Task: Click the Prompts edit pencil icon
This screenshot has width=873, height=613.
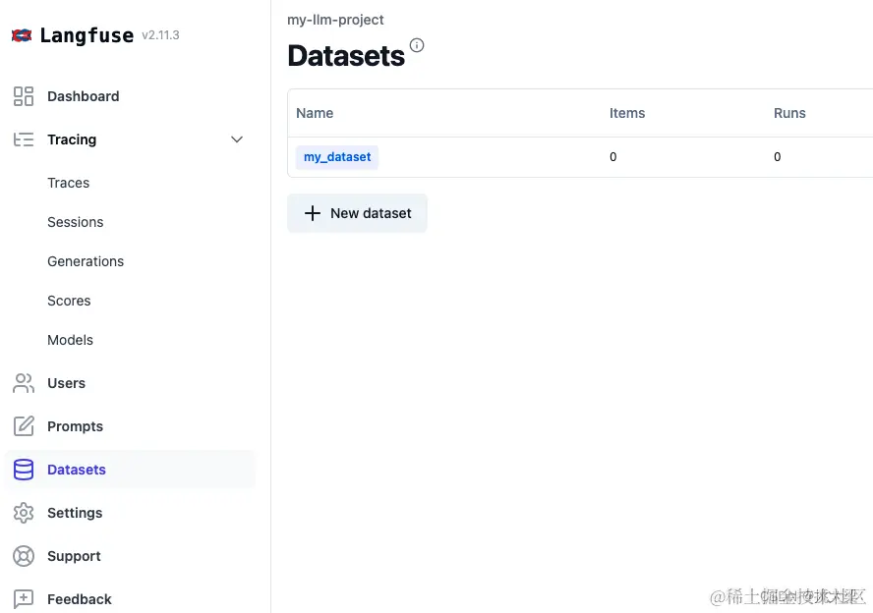Action: click(24, 426)
